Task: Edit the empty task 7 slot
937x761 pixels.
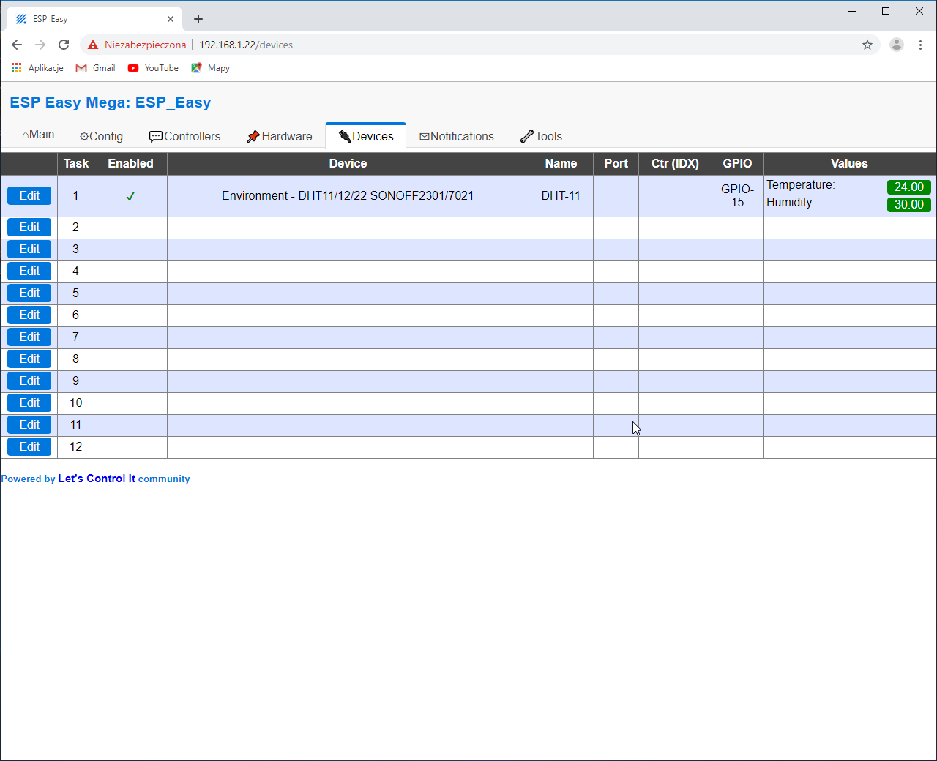Action: 29,337
